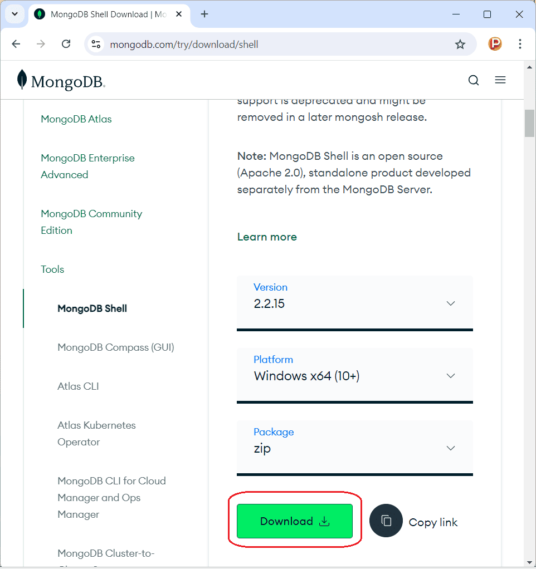This screenshot has height=569, width=536.
Task: Open the tab search dropdown arrow
Action: point(15,14)
